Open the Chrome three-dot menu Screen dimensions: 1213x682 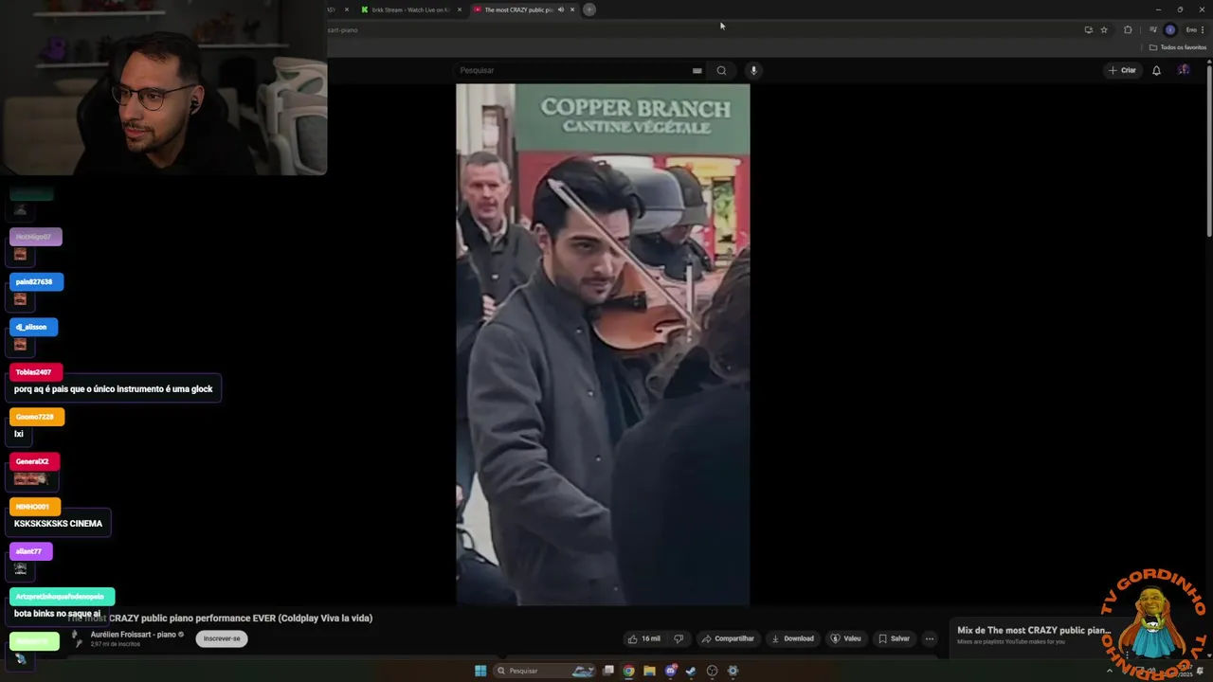tap(1203, 29)
